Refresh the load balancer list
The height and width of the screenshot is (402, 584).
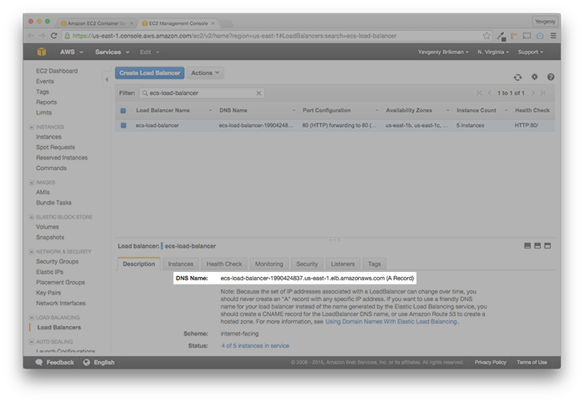click(517, 78)
